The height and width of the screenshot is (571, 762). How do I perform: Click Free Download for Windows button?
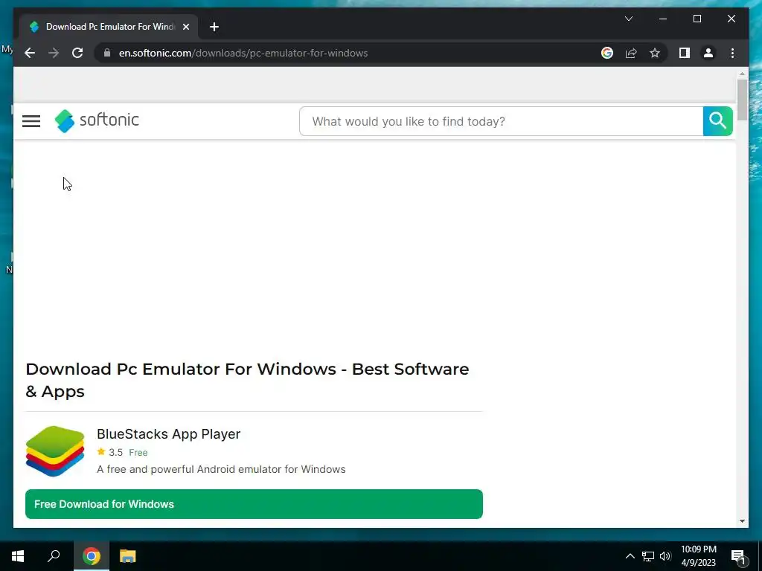[x=254, y=504]
